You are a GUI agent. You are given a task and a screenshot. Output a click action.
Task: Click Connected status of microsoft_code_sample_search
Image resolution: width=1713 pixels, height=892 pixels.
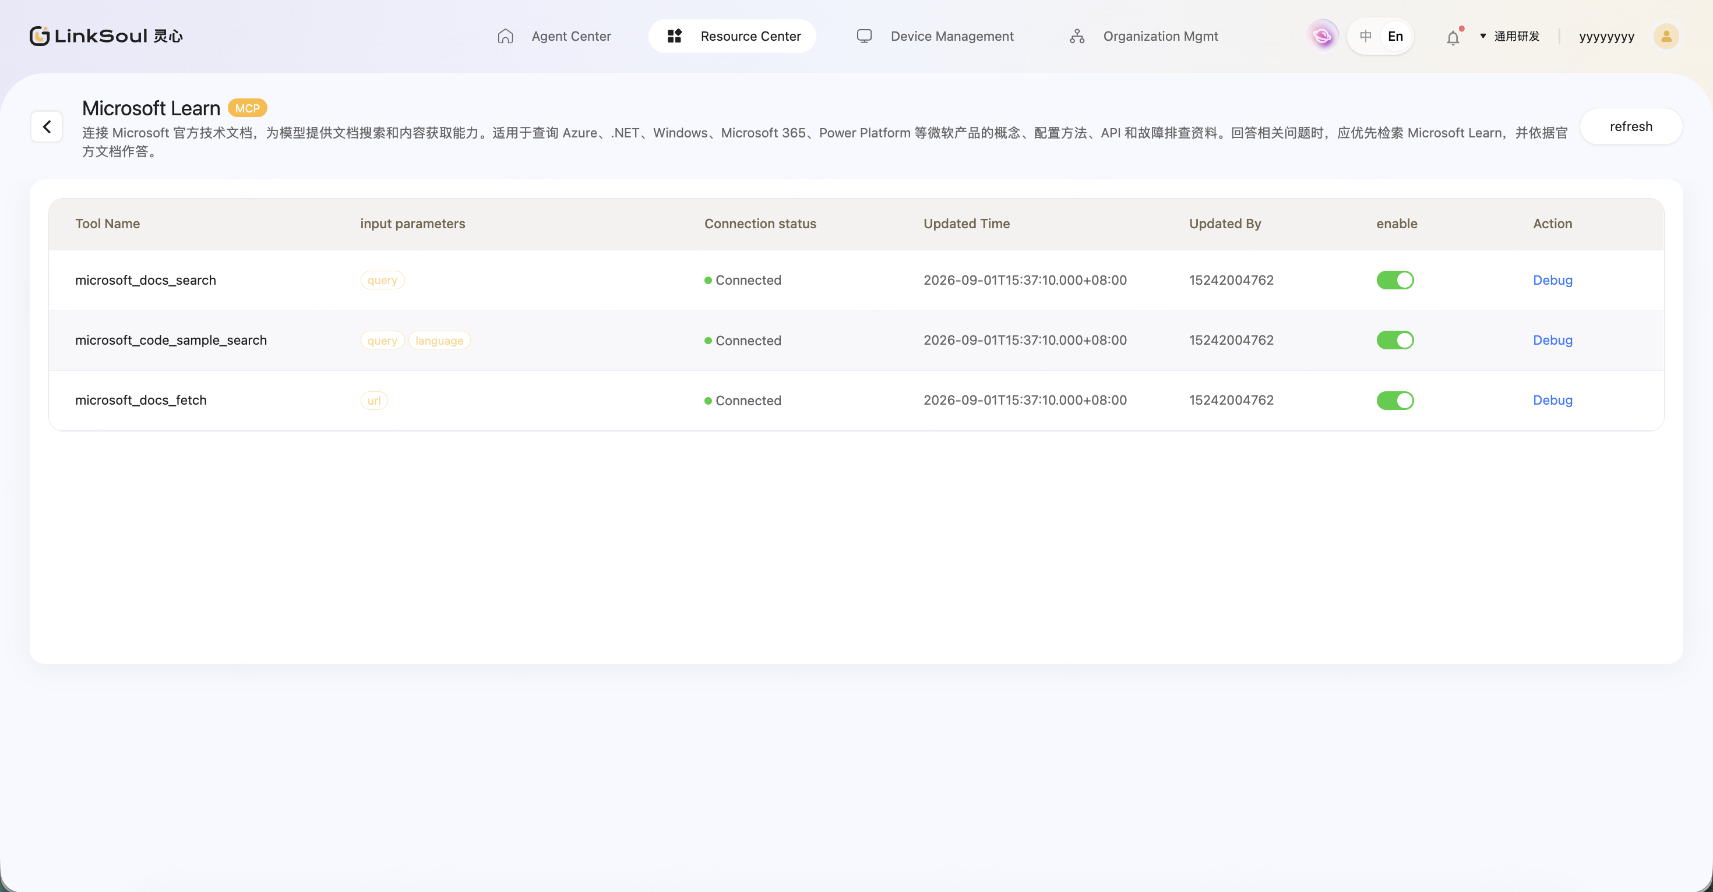743,340
